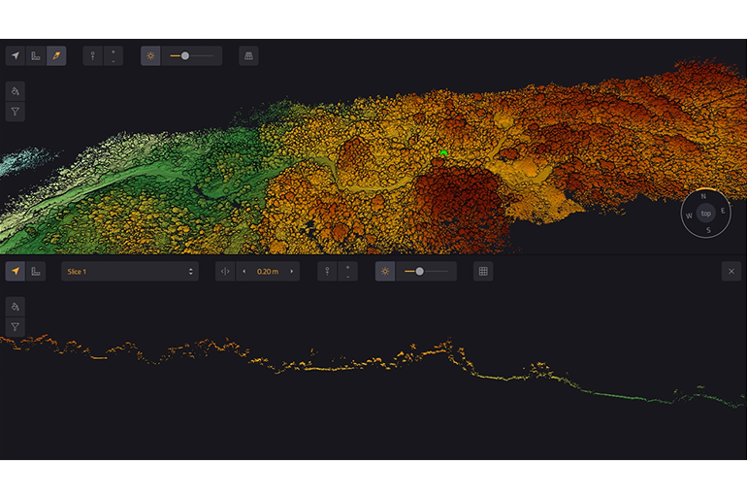Increase slice width with right arrow
The height and width of the screenshot is (498, 747).
pos(291,272)
